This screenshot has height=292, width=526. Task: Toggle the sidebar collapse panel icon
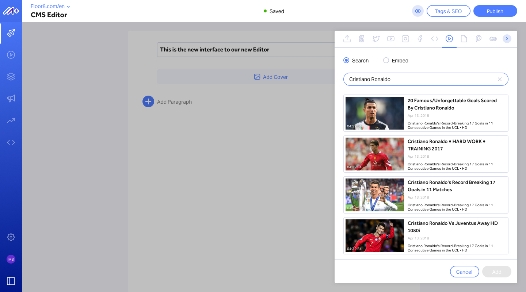coord(11,281)
